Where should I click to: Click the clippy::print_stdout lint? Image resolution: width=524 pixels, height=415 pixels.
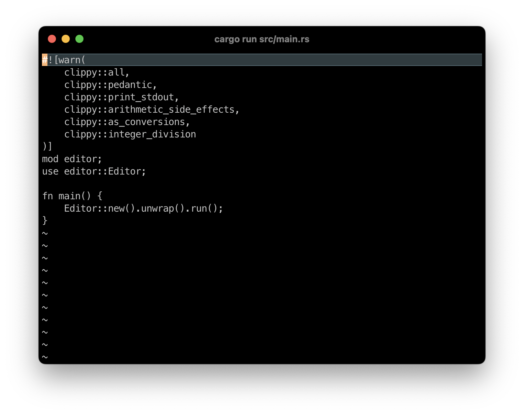(x=120, y=97)
